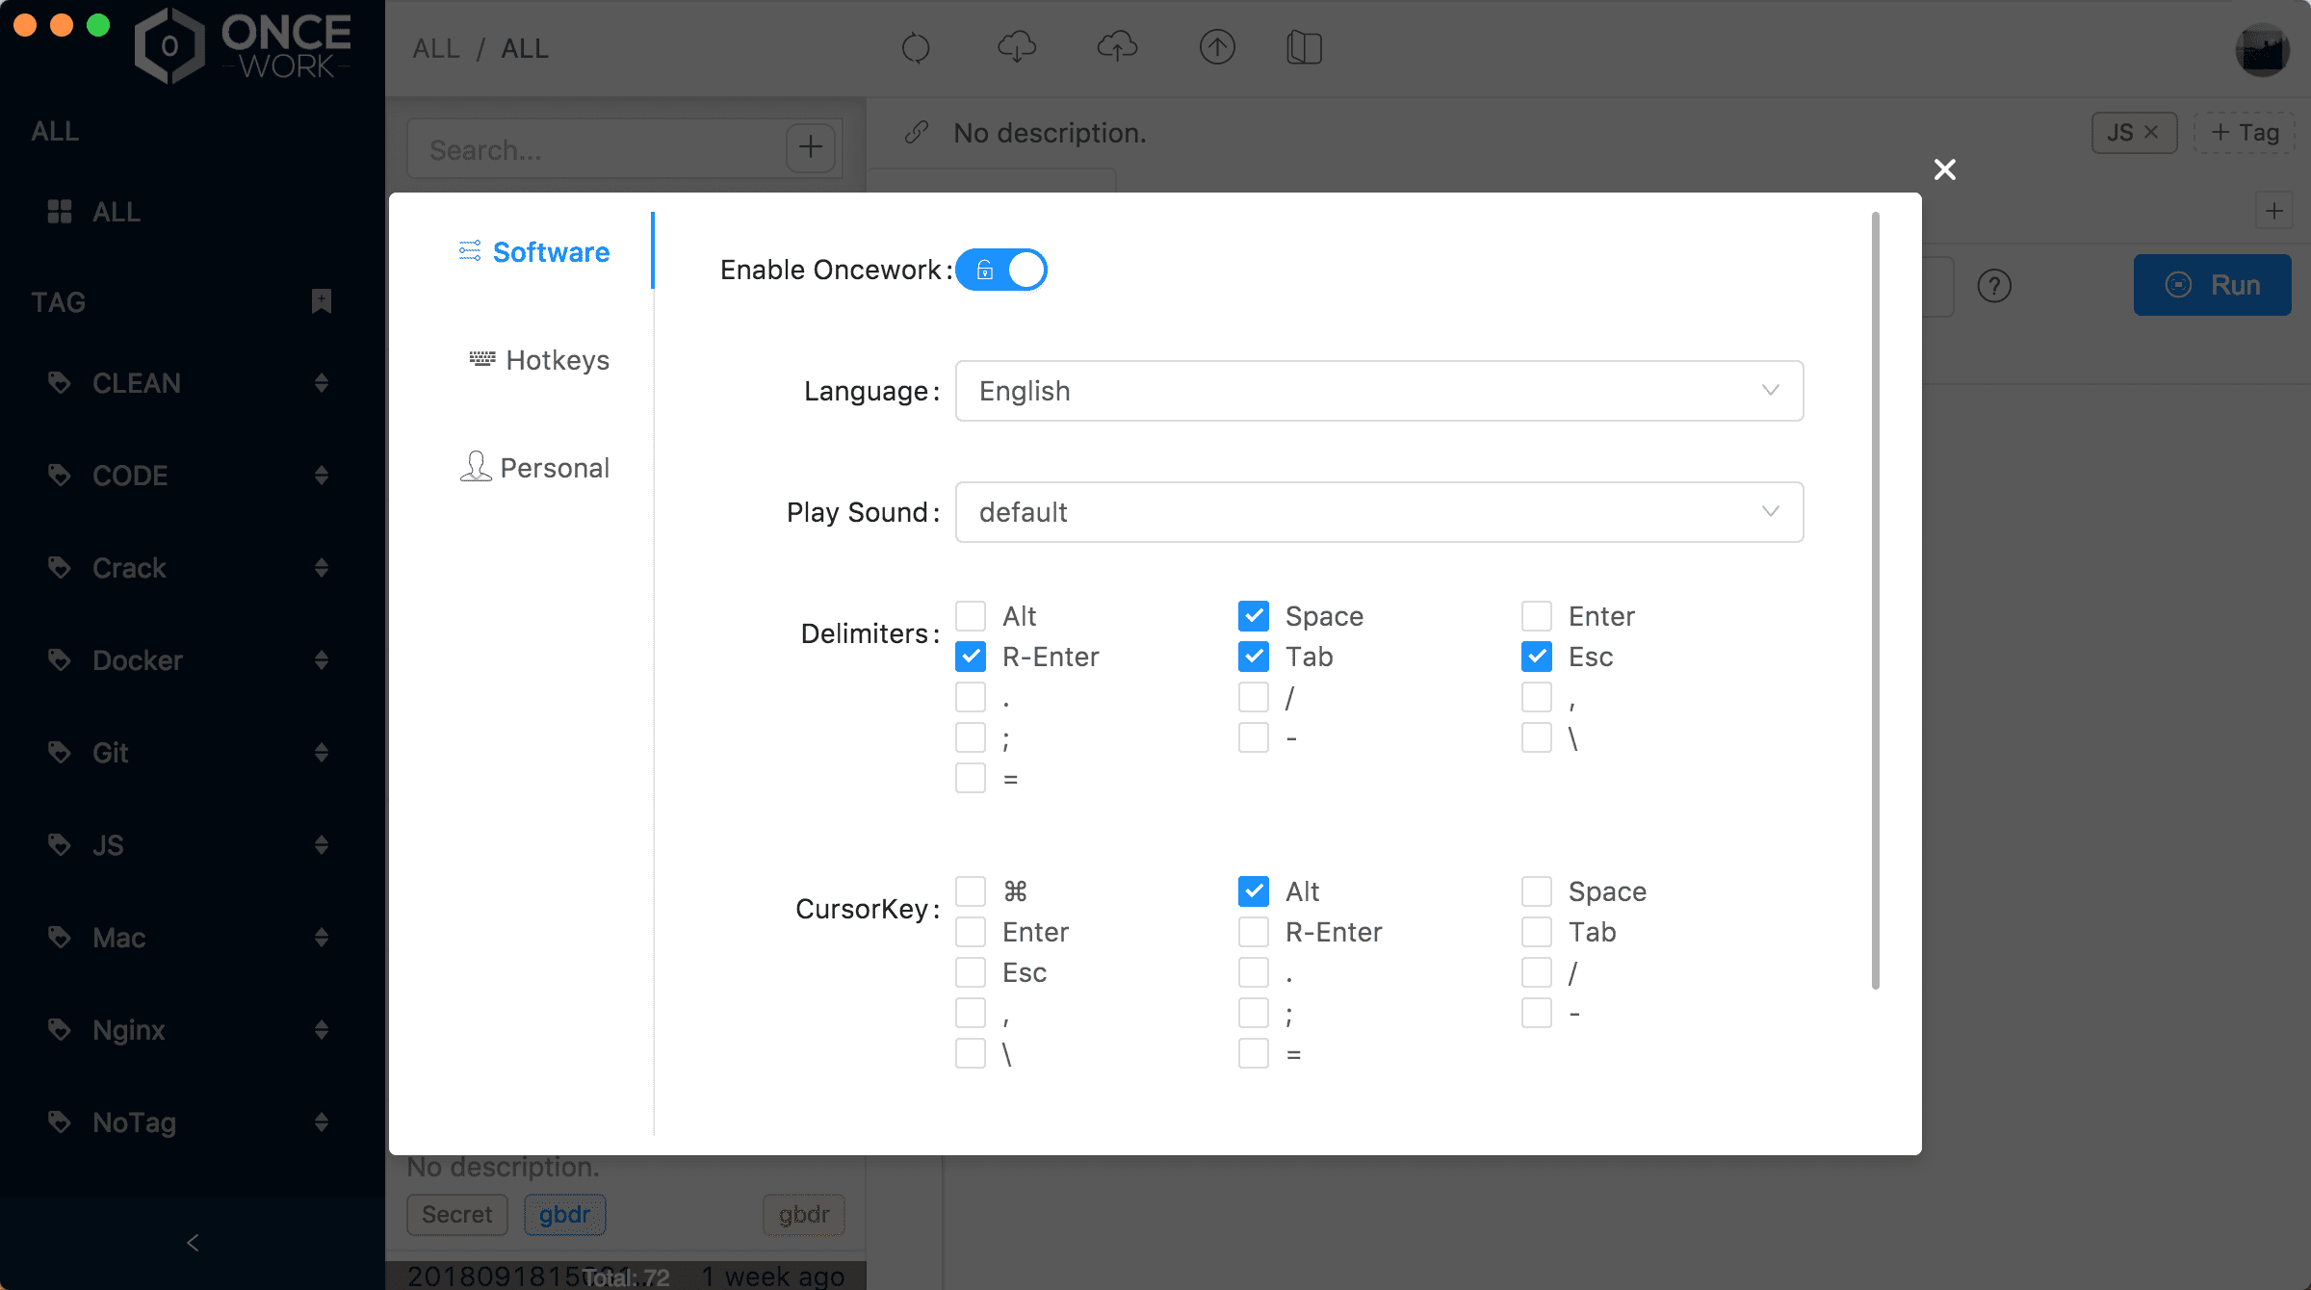Uncheck the Space delimiter checkbox

coord(1254,616)
